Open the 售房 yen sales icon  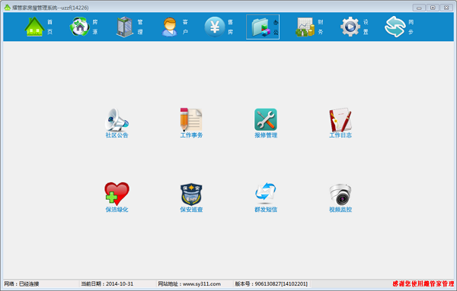215,27
